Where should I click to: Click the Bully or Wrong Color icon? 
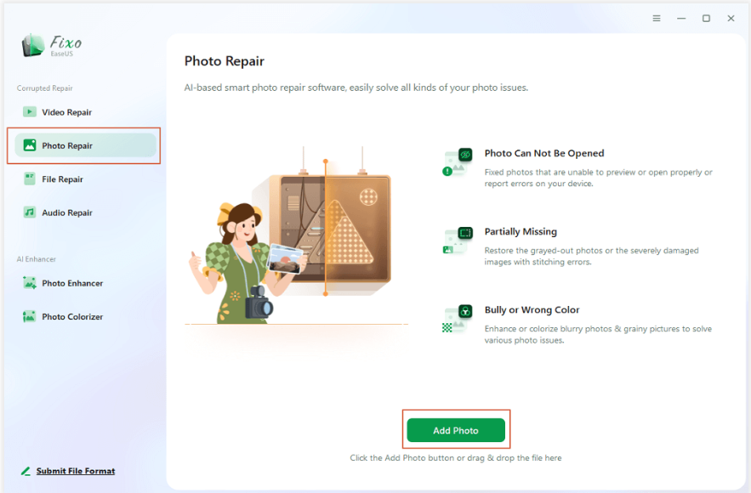(x=458, y=319)
